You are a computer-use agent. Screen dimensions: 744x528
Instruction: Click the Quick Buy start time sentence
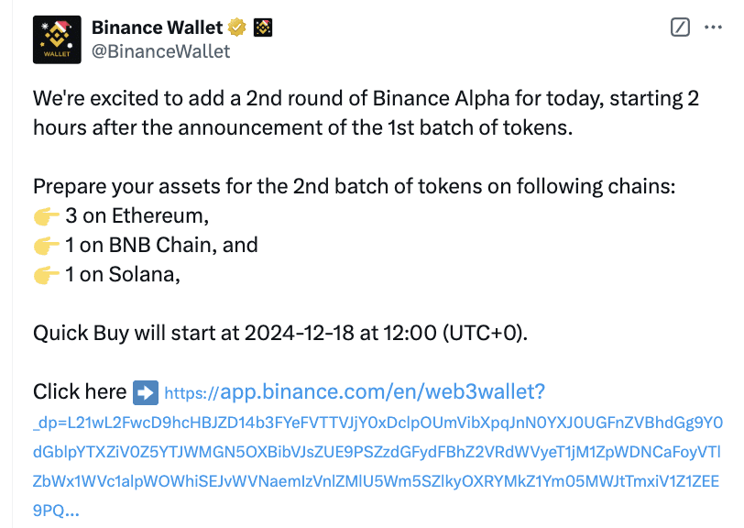280,334
